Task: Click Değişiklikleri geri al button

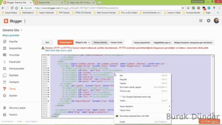Action: pyautogui.click(x=162, y=42)
